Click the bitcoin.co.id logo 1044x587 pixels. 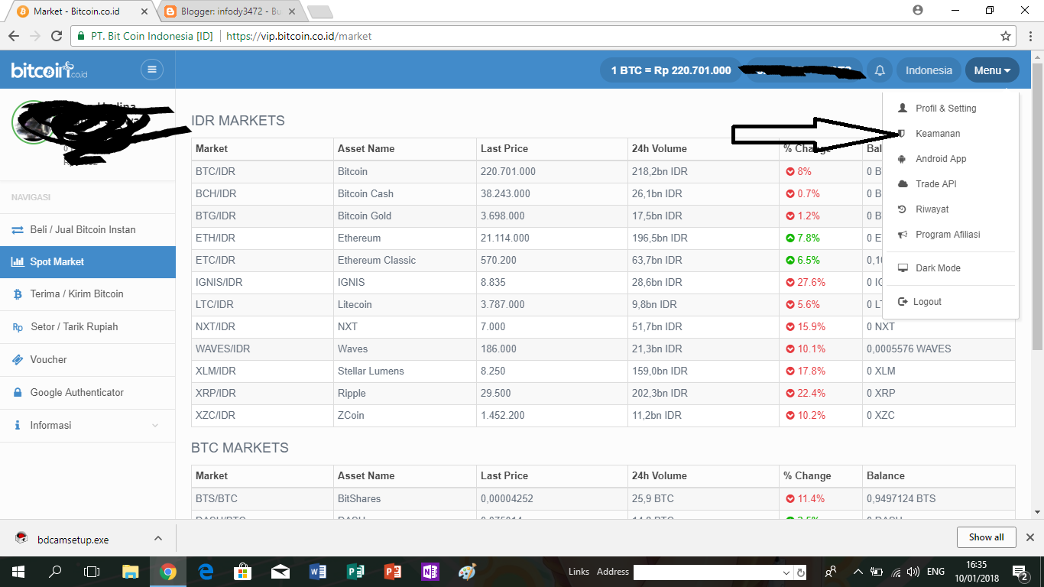pyautogui.click(x=50, y=70)
